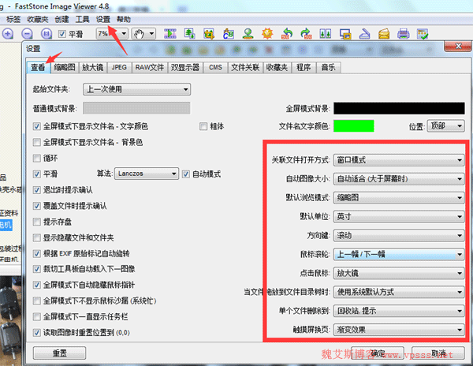Enable the 粗体 checkbox
The width and height of the screenshot is (473, 366).
tap(203, 126)
